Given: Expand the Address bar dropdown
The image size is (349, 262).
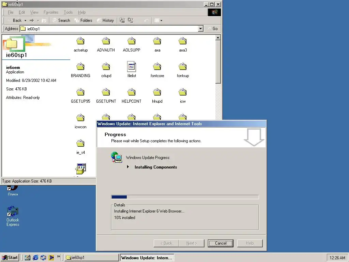Looking at the screenshot, I should [x=200, y=29].
